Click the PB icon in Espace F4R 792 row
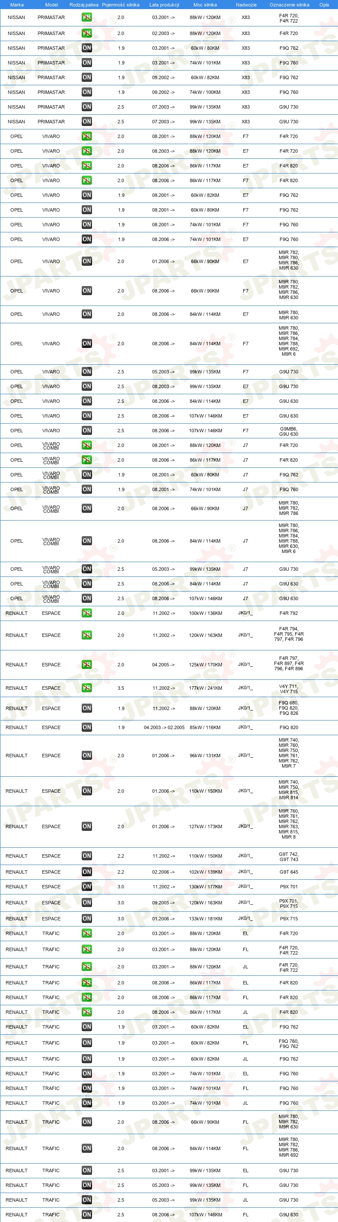 pos(87,613)
